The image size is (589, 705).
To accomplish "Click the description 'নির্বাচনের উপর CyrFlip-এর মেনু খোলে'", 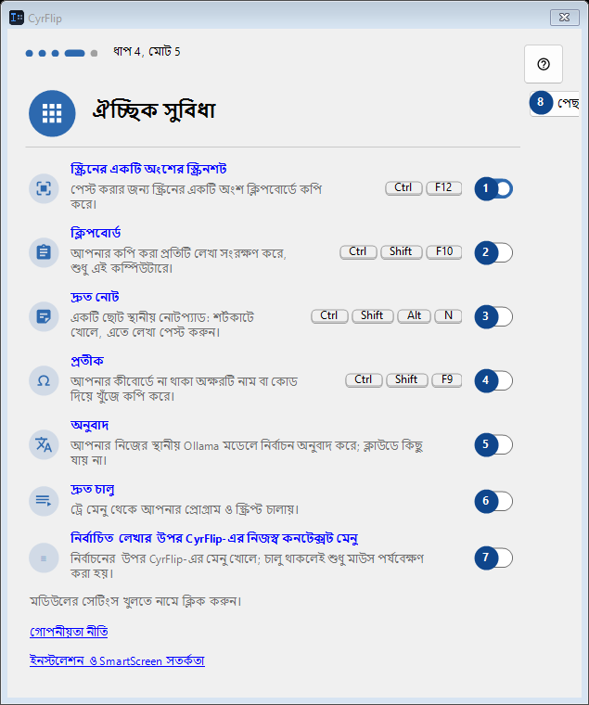I will click(x=248, y=566).
